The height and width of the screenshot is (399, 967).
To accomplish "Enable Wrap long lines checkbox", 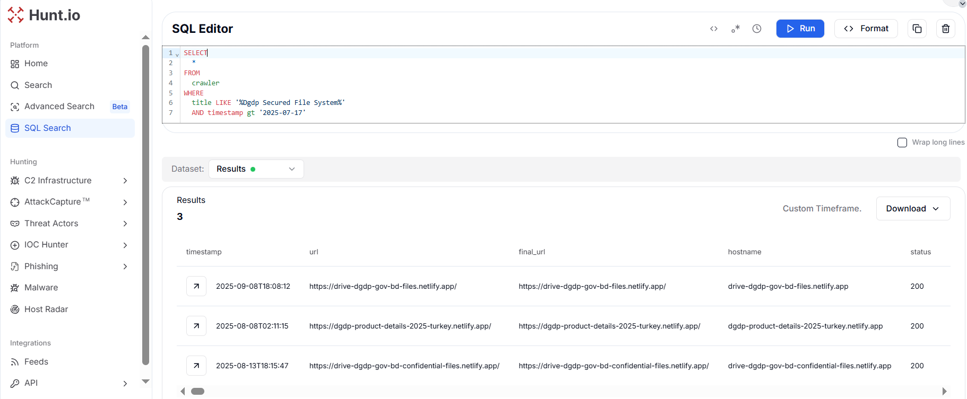I will [x=902, y=143].
